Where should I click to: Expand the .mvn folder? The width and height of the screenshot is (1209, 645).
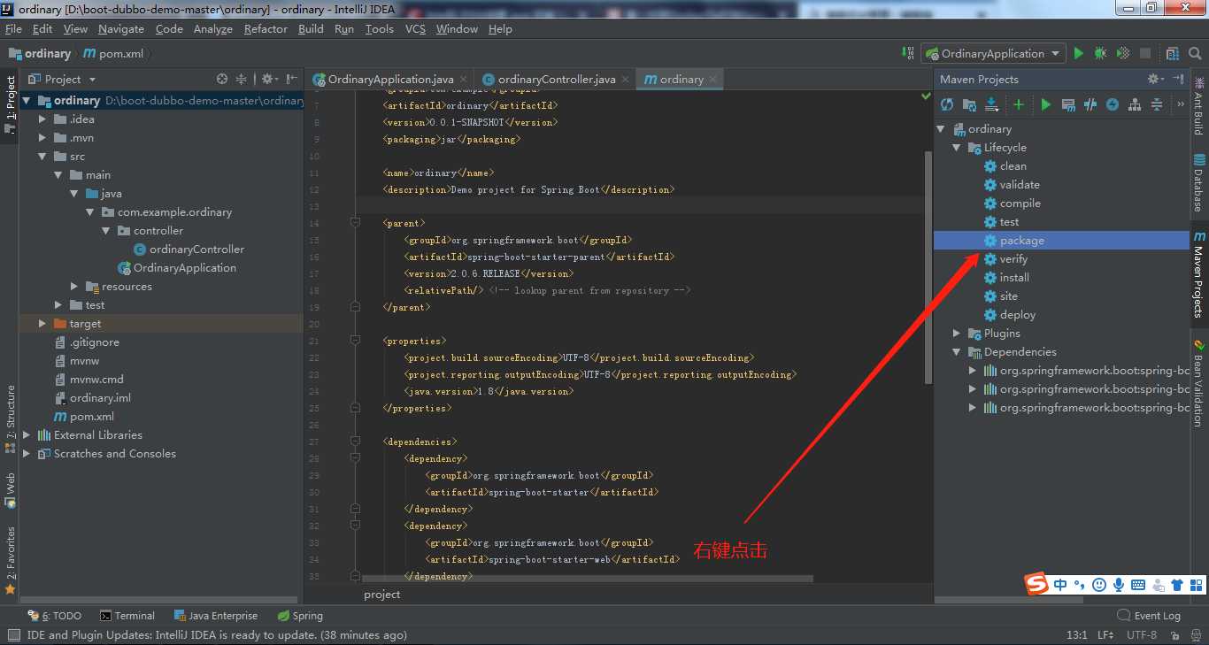click(42, 138)
